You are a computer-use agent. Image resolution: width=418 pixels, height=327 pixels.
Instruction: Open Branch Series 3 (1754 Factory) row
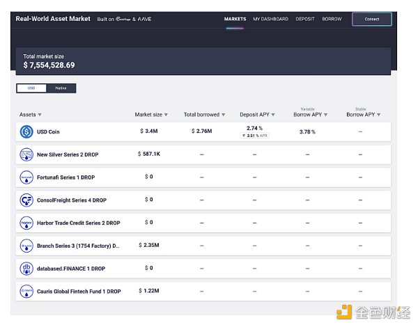coord(203,246)
